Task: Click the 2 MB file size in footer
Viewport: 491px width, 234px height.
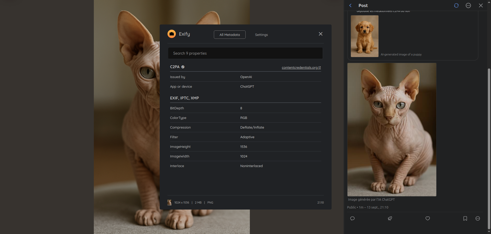Action: 198,203
